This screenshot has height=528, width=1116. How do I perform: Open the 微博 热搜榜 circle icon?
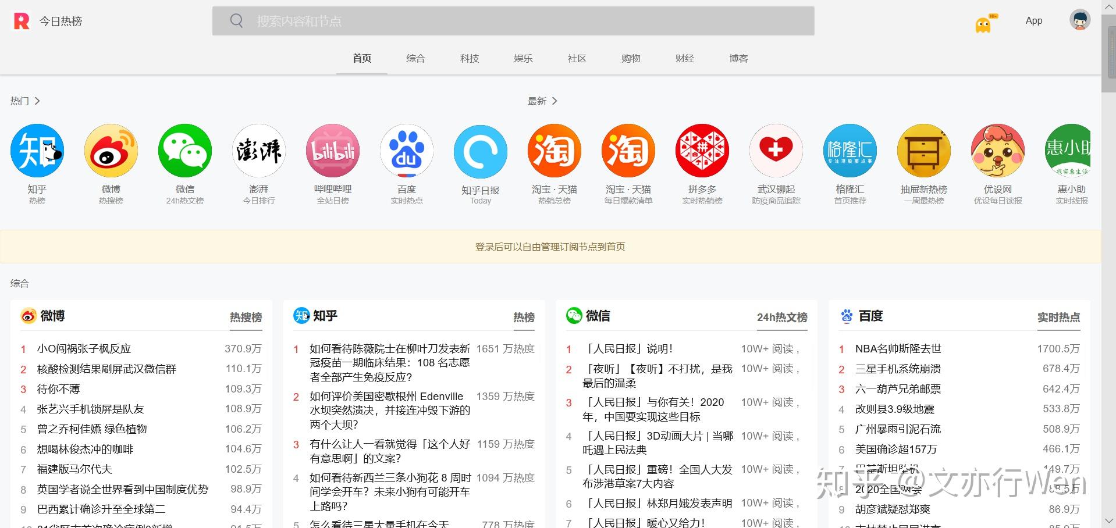[111, 151]
